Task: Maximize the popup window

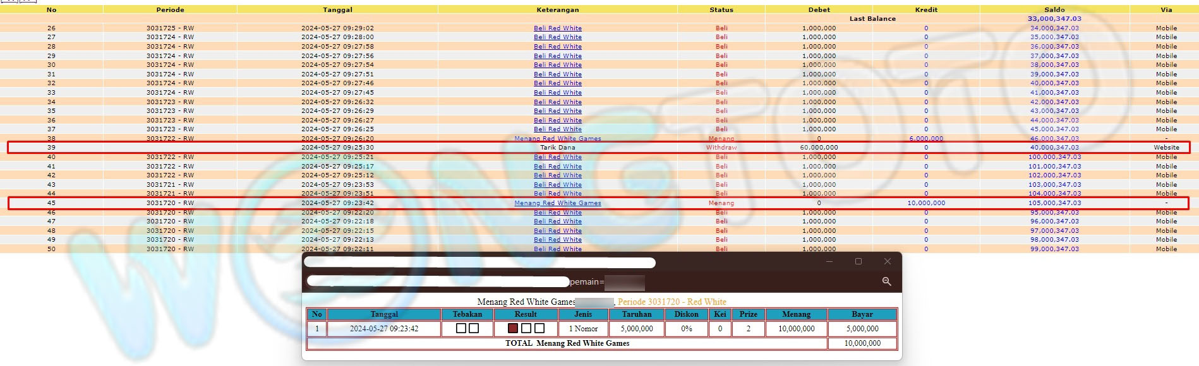Action: (858, 261)
